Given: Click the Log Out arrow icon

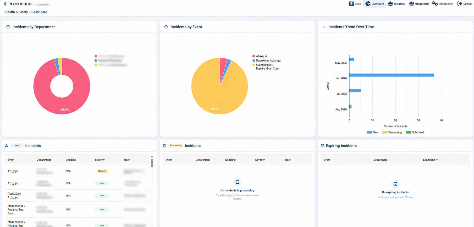Looking at the screenshot, I should tap(460, 4).
